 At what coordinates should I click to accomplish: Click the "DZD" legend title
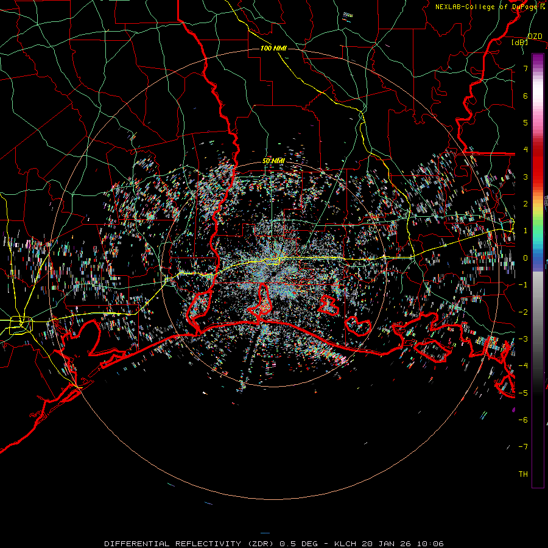(x=535, y=37)
